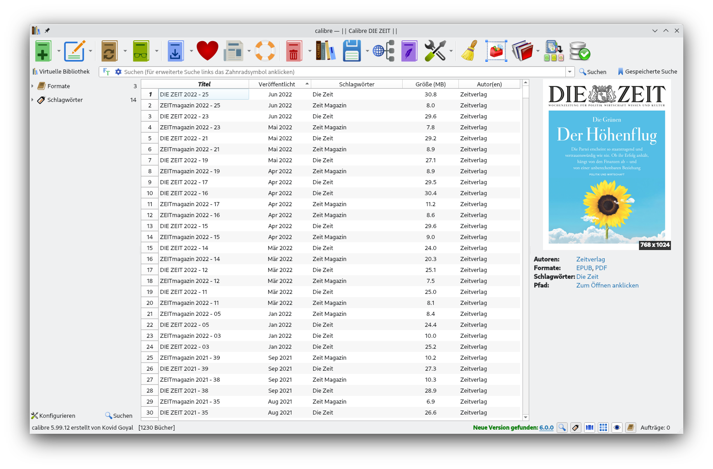
Task: Open the EPUB format link
Action: click(x=584, y=268)
